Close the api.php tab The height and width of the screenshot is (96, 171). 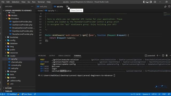(x=67, y=6)
